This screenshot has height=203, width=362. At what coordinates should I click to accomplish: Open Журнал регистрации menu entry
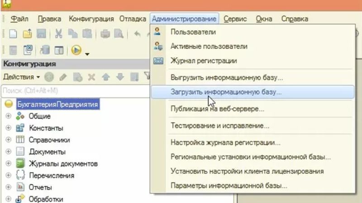252,61
